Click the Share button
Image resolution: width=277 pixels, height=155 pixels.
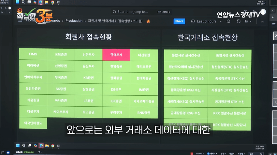coord(179,21)
